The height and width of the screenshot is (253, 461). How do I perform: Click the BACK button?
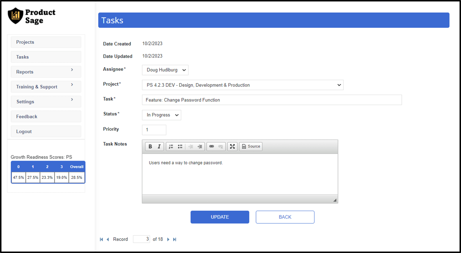coord(285,217)
